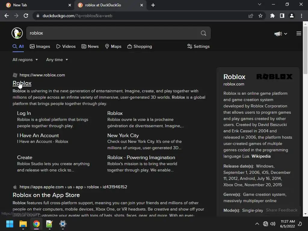Open the green notepad taskbar app

tap(49, 224)
